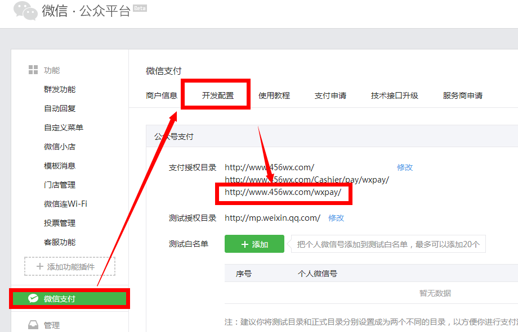Click the 功能 grid icon
The width and height of the screenshot is (518, 332).
[33, 70]
